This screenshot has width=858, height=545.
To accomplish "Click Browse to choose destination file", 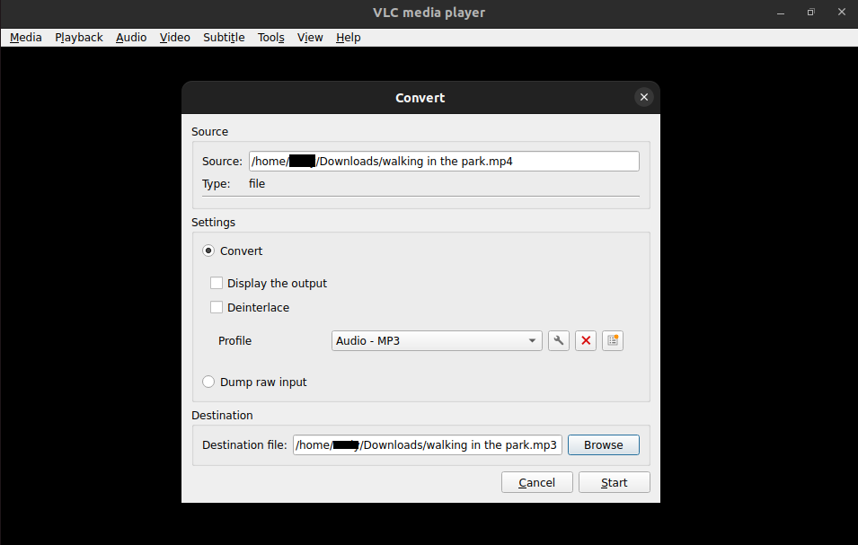I will click(x=603, y=445).
